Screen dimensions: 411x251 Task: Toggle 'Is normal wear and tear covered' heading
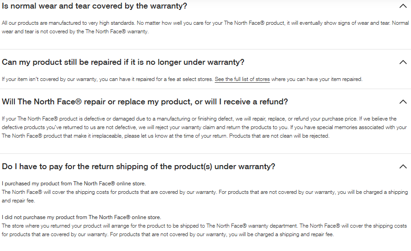click(95, 6)
